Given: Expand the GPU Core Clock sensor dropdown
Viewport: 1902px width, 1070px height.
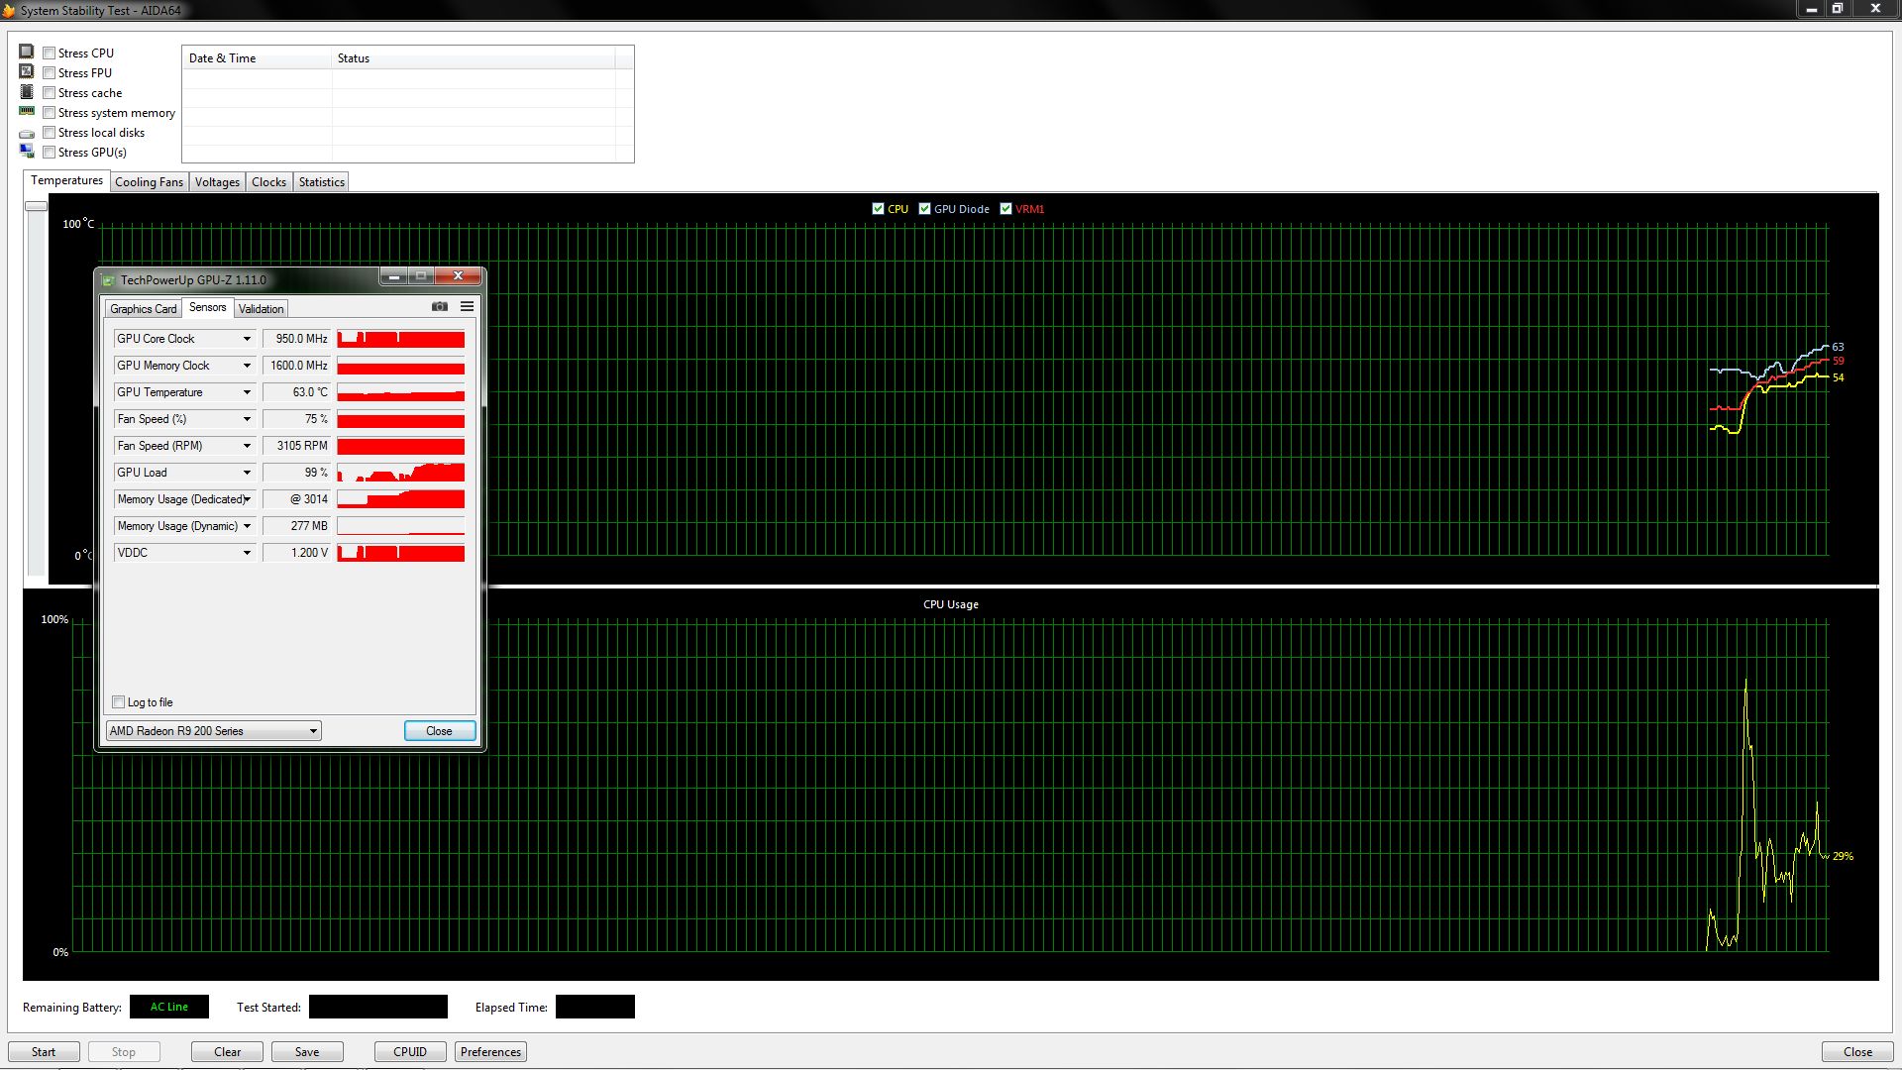Looking at the screenshot, I should (x=247, y=339).
